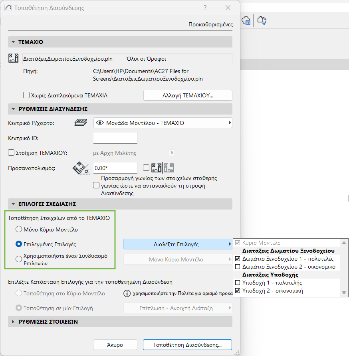The image size is (349, 356).
Task: Collapse the ΡΥΘΜΙΣΕΙΣ ΔΙΑΣΥΝΔΕΣΗΣ section
Action: (13, 109)
